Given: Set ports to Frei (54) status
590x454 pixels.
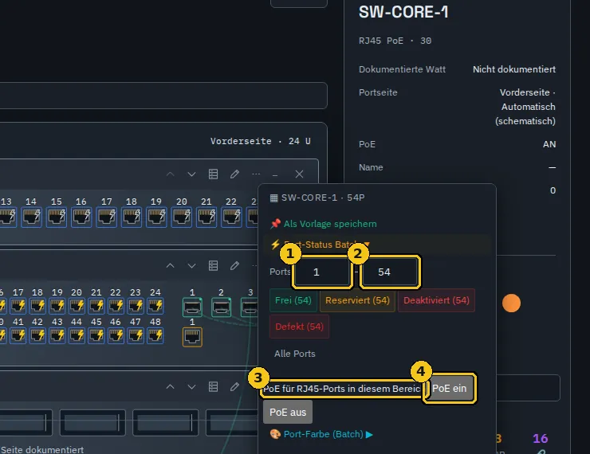Looking at the screenshot, I should [293, 300].
